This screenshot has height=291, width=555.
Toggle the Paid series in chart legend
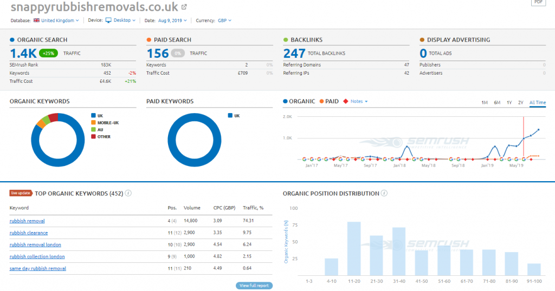[x=329, y=101]
